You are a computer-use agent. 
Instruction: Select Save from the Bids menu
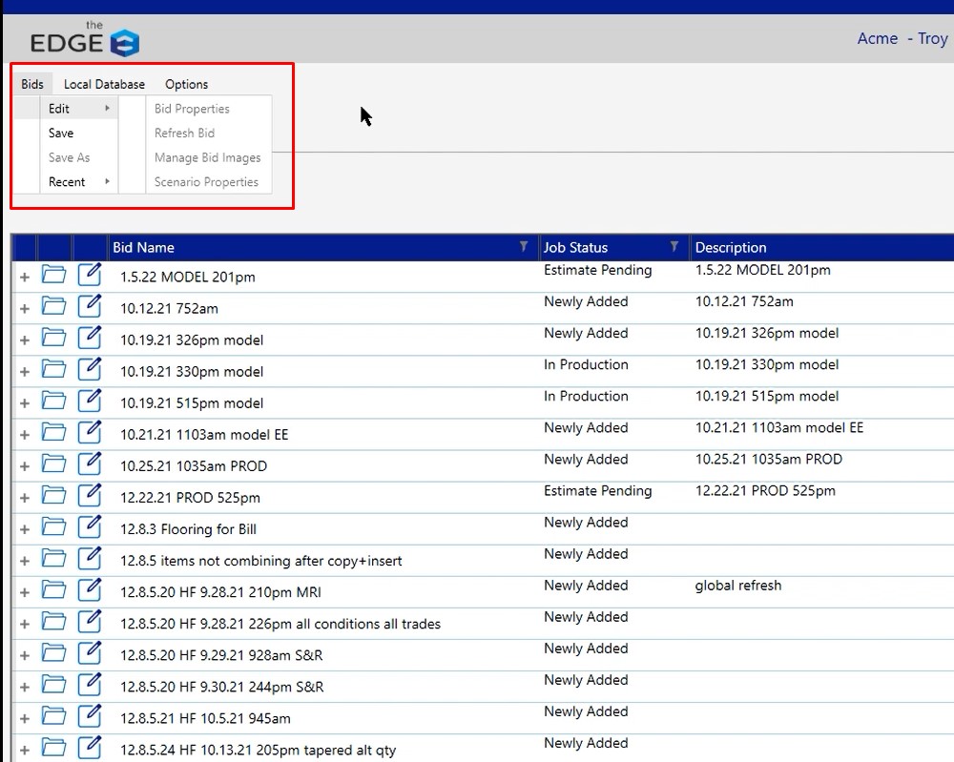[x=59, y=133]
